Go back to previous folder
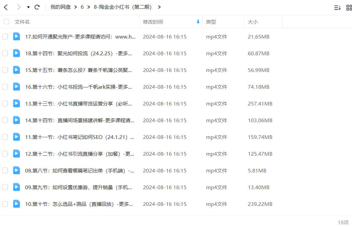Image resolution: width=352 pixels, height=226 pixels. [x=6, y=7]
